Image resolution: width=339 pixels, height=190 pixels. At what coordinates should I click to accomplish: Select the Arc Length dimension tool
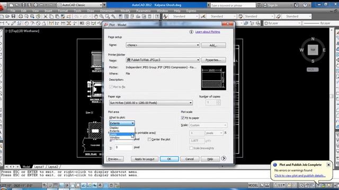tap(13, 23)
